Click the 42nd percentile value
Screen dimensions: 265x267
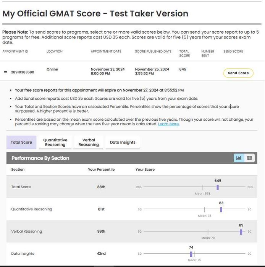point(101,254)
